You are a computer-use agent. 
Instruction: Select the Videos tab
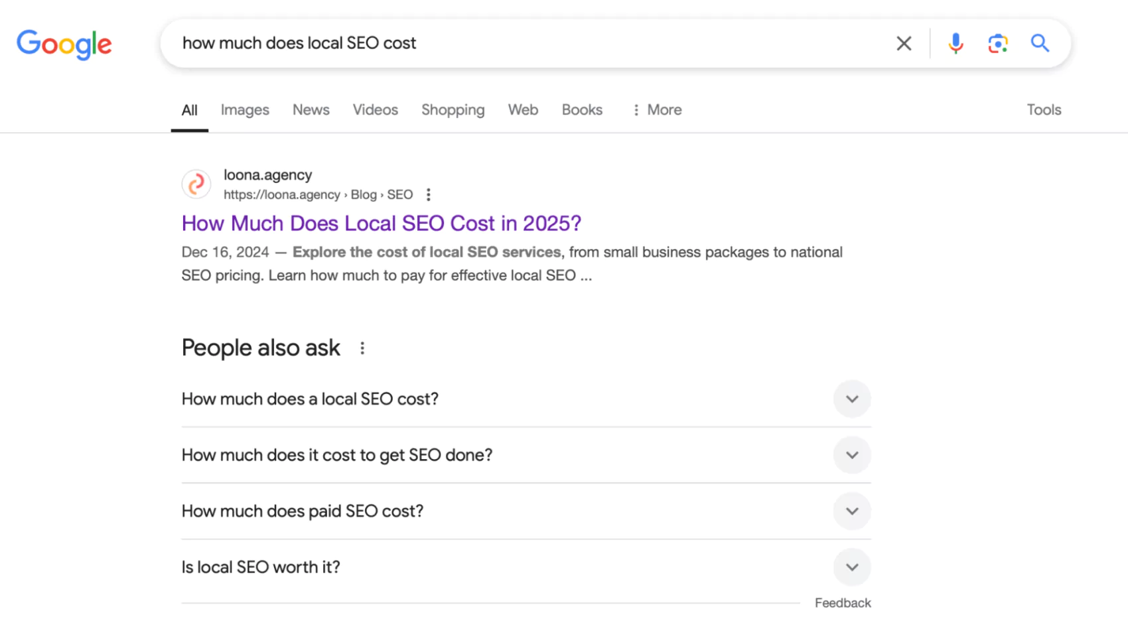375,110
